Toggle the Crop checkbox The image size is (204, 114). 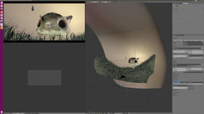tap(181, 58)
